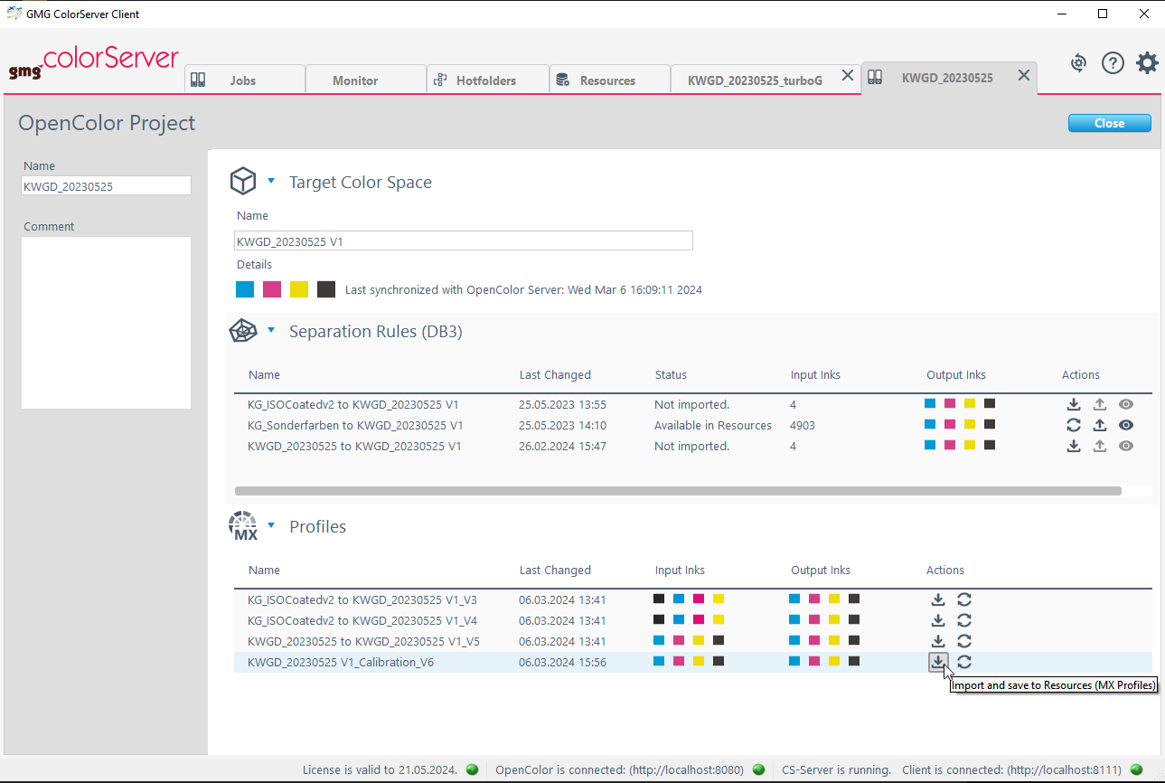Click green license status indicator

tap(472, 769)
